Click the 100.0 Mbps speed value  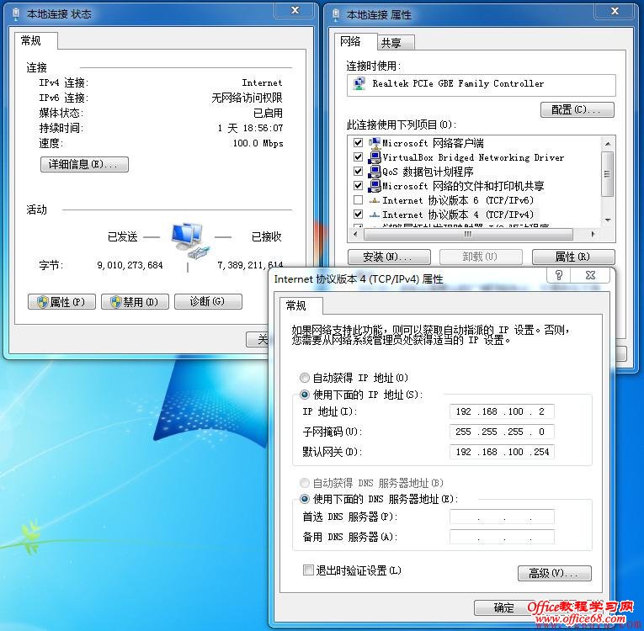coord(258,143)
